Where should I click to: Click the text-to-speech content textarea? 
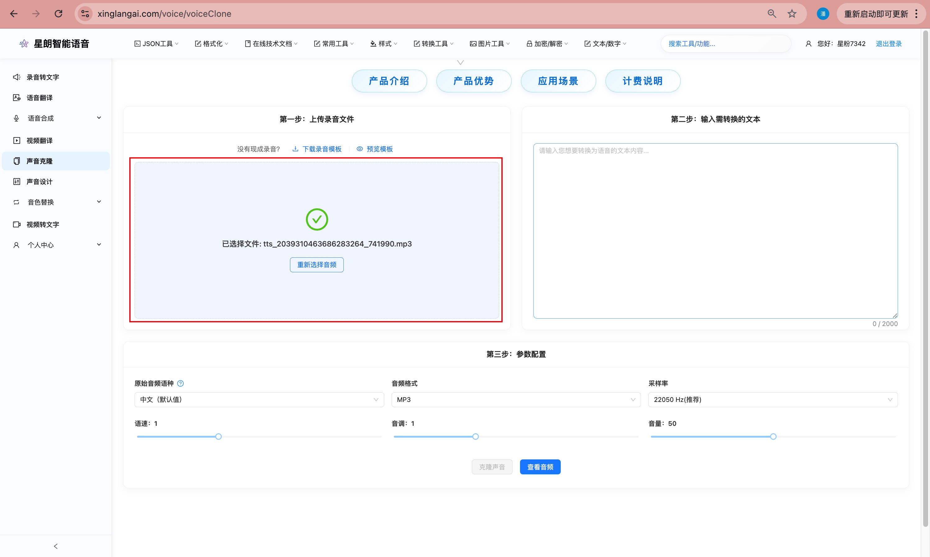715,231
